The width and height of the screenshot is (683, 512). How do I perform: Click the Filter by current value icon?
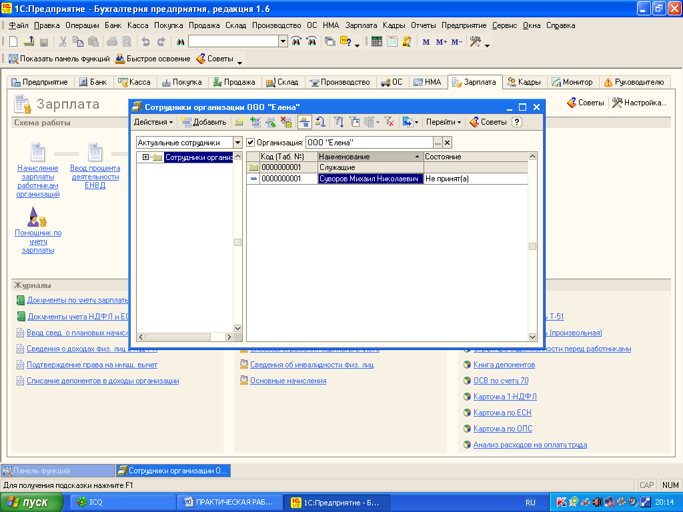(355, 123)
